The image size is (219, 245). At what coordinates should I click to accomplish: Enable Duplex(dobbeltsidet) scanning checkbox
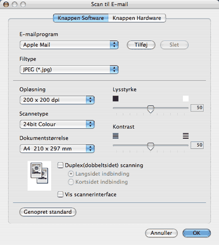pyautogui.click(x=60, y=165)
